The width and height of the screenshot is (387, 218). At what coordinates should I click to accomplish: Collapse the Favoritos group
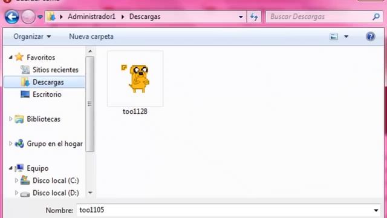(x=11, y=58)
